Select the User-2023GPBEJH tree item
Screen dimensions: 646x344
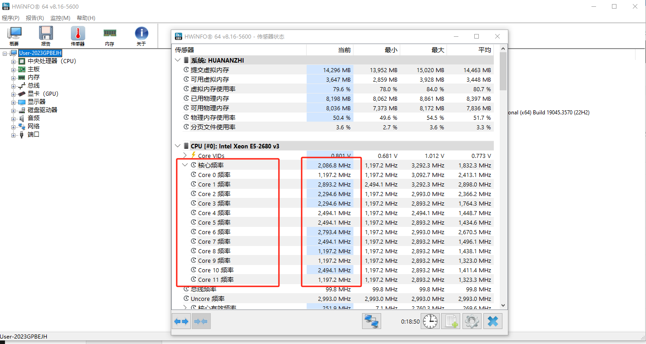pos(40,53)
